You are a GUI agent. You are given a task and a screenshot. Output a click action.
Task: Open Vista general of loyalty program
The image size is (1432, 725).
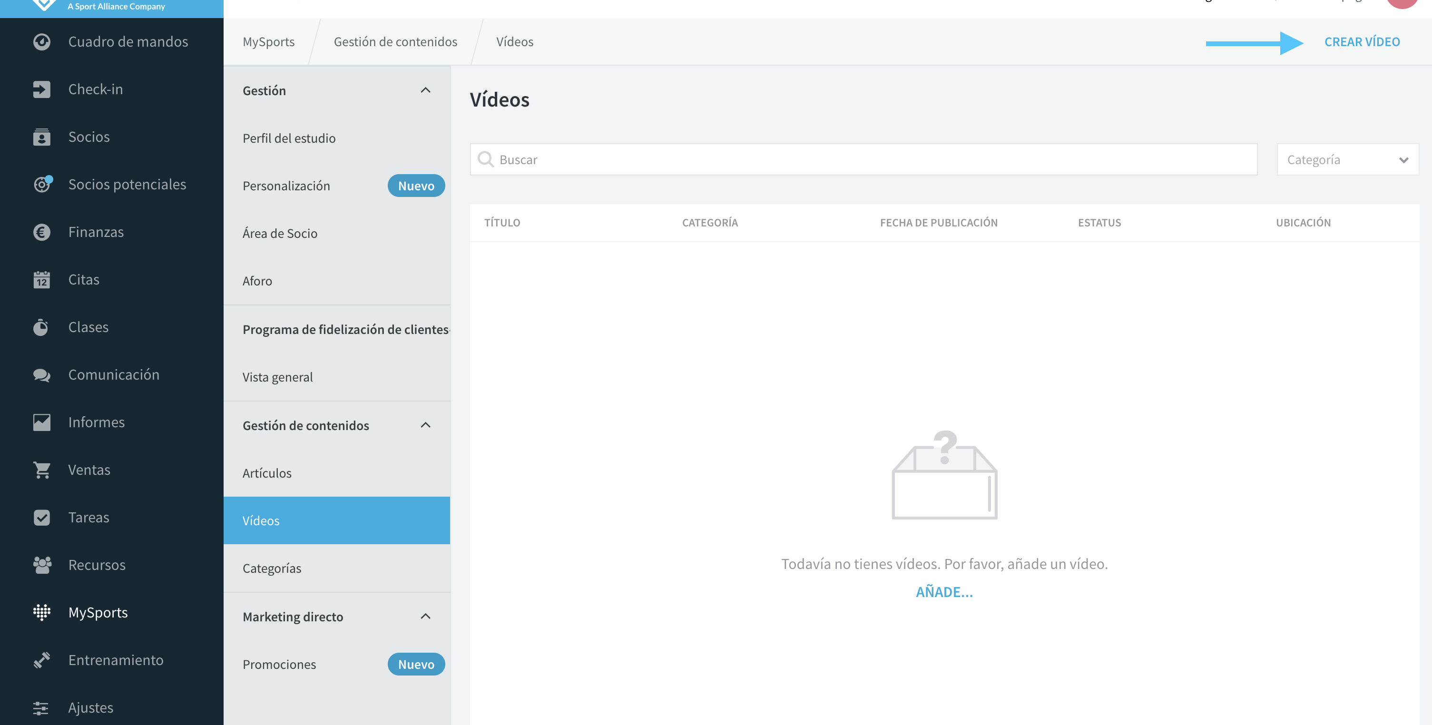pyautogui.click(x=337, y=377)
